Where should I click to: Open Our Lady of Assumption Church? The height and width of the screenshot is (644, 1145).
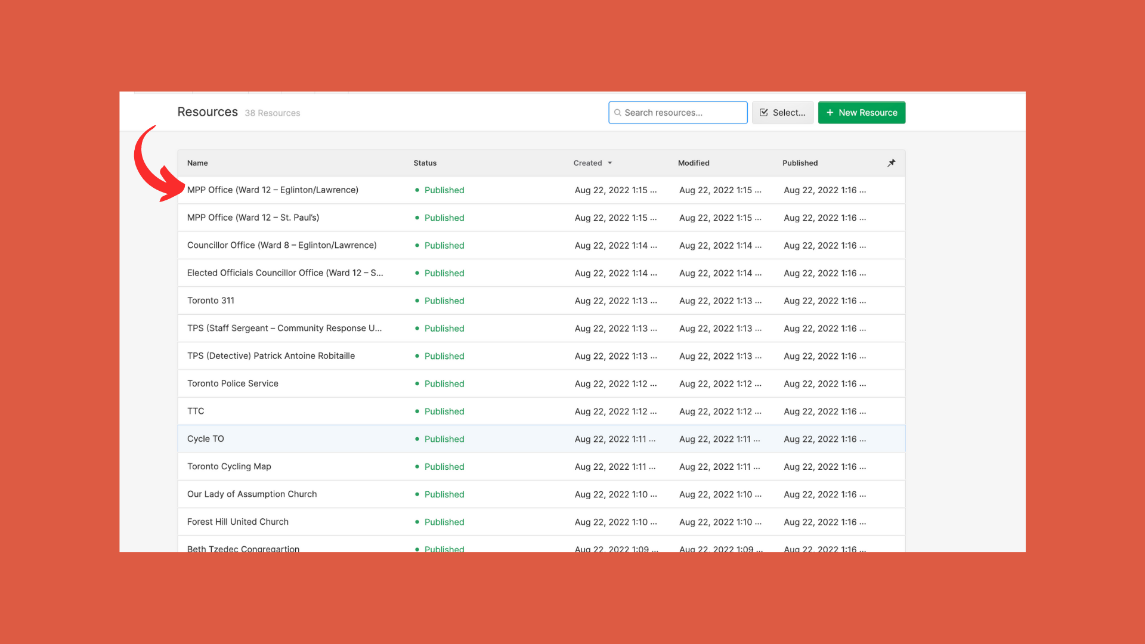[x=252, y=494]
